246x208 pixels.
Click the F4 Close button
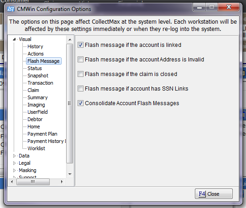coord(214,194)
